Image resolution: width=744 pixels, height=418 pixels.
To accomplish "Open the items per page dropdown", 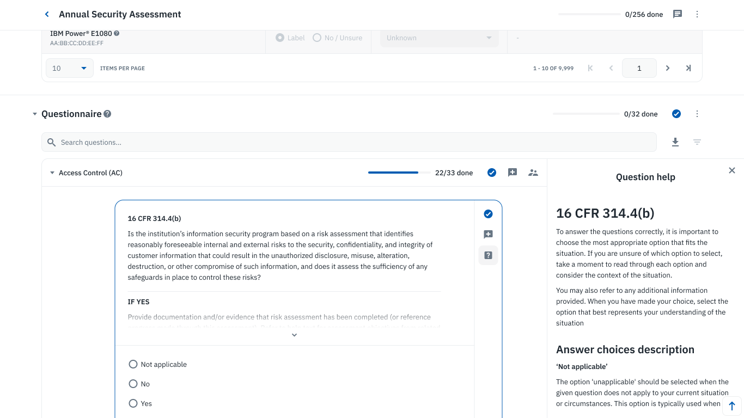I will (70, 68).
